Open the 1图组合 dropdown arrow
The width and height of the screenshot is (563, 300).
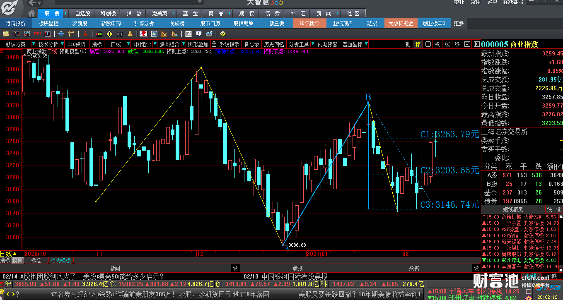[x=155, y=44]
